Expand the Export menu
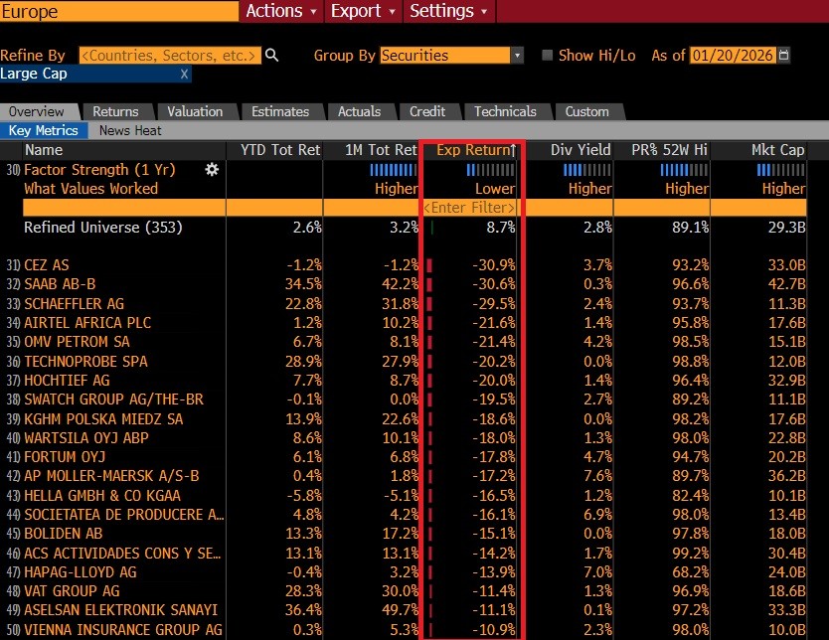 [x=363, y=11]
